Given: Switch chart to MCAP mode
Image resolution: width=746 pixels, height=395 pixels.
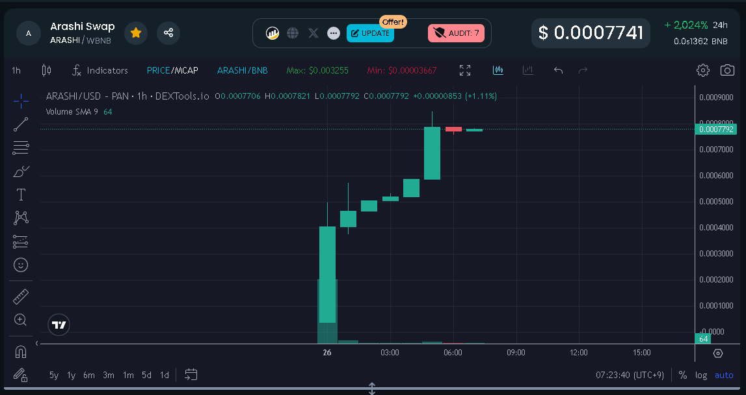Looking at the screenshot, I should (185, 70).
